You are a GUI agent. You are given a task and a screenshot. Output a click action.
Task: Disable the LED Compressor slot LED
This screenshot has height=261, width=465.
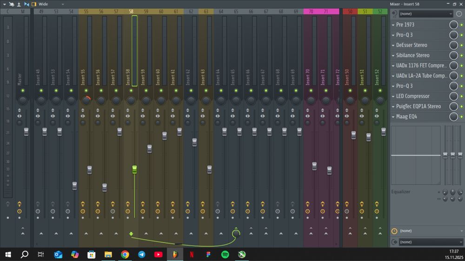pos(461,96)
